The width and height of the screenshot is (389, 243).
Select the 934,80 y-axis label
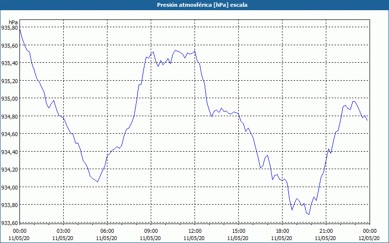tap(9, 116)
